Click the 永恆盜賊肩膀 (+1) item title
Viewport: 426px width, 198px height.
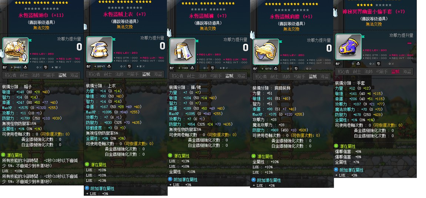[291, 17]
